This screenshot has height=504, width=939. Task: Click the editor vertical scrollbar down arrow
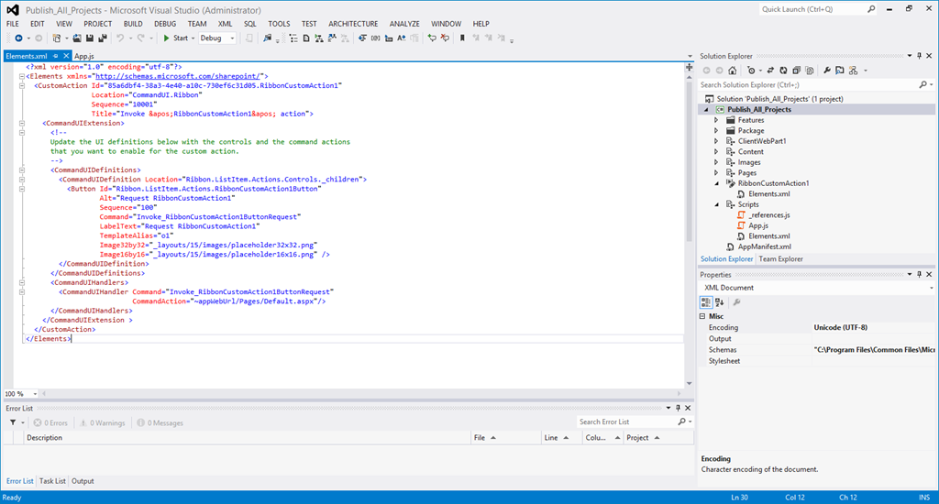(x=689, y=384)
